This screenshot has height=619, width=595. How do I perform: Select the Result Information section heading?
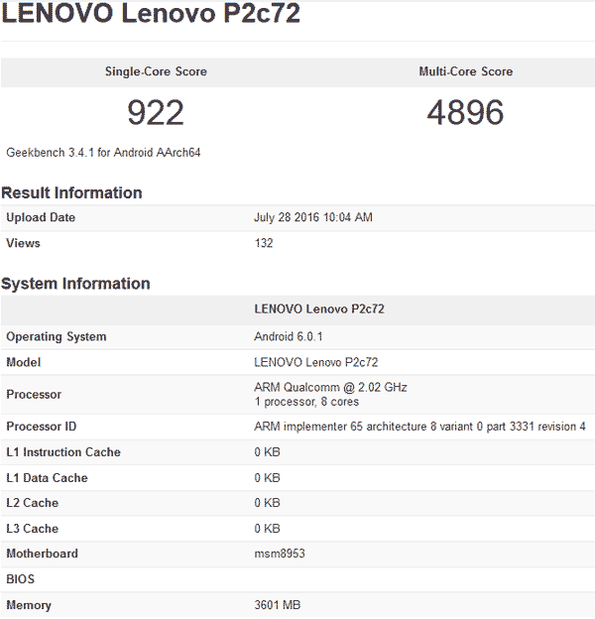[71, 192]
